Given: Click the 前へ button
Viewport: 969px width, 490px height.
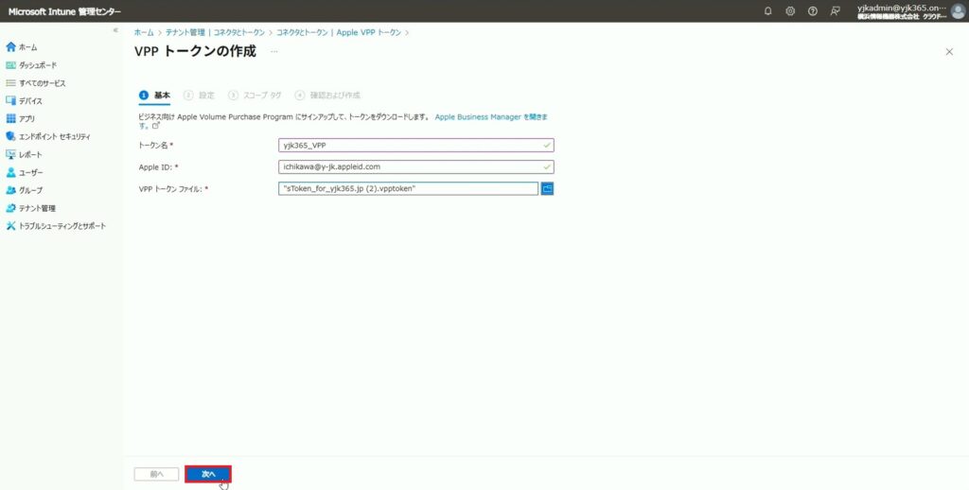Looking at the screenshot, I should click(x=156, y=474).
